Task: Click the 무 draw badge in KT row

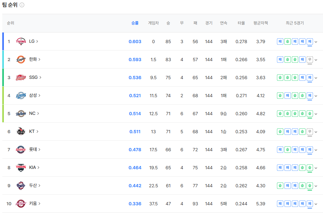Action: point(309,132)
